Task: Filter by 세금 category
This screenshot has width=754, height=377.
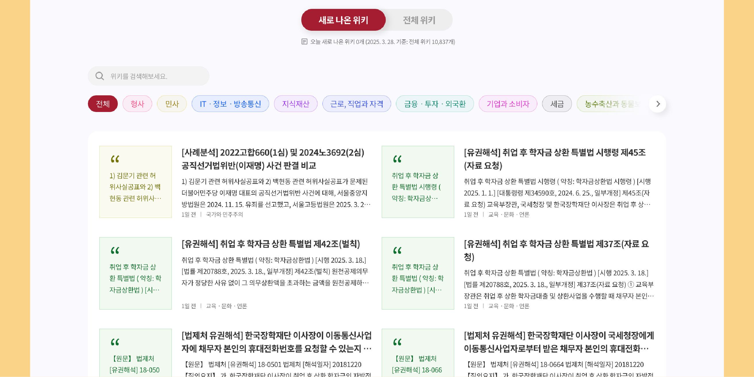Action: [x=557, y=104]
